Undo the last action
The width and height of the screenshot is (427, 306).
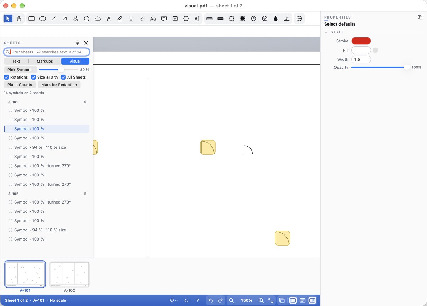211,300
